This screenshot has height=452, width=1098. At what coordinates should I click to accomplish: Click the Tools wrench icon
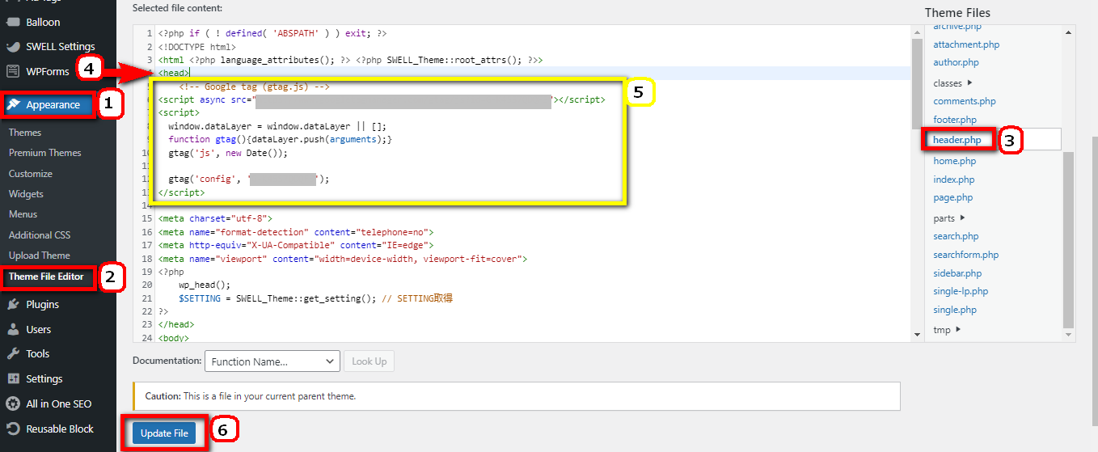[x=13, y=354]
